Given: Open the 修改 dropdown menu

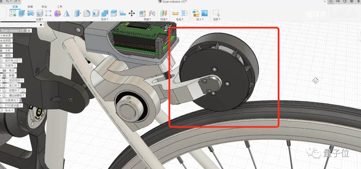Looking at the screenshot, I should [x=105, y=20].
